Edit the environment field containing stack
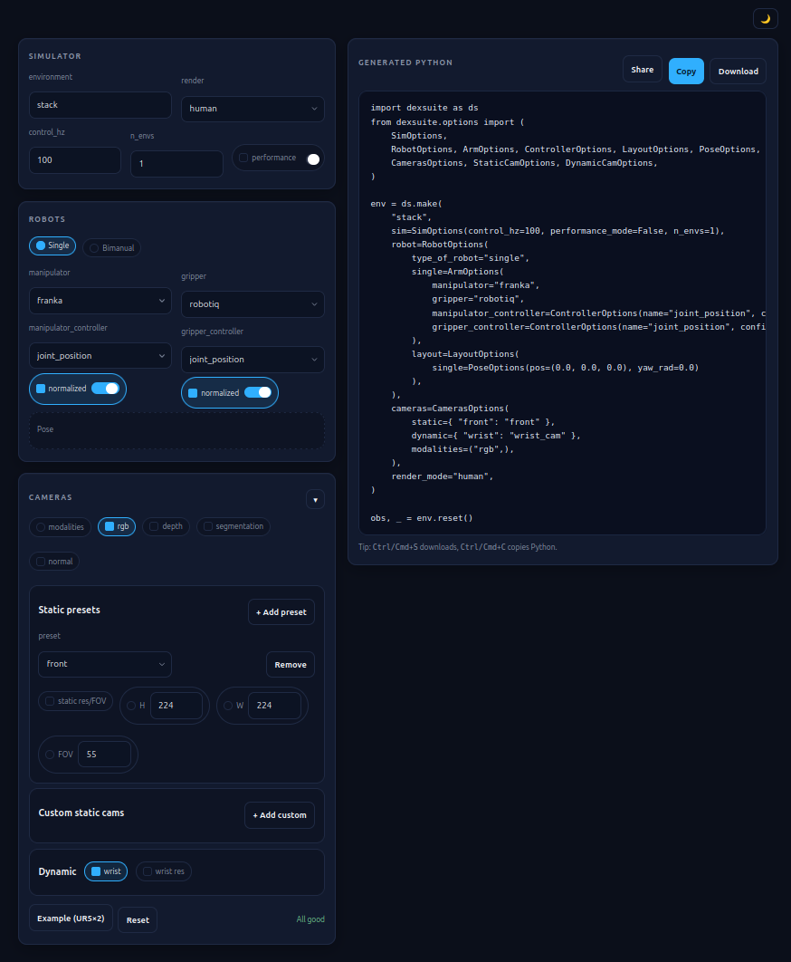 (x=100, y=105)
